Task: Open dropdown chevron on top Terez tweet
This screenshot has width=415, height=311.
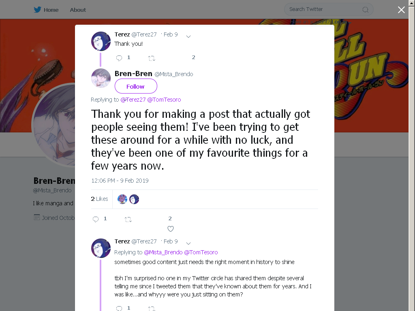Action: coord(188,36)
